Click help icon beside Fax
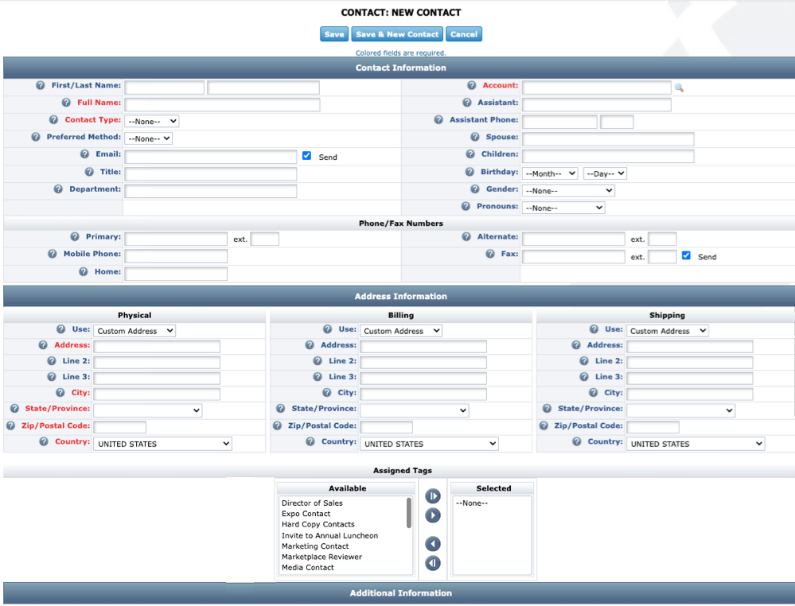Viewport: 795px width, 606px height. pos(489,254)
